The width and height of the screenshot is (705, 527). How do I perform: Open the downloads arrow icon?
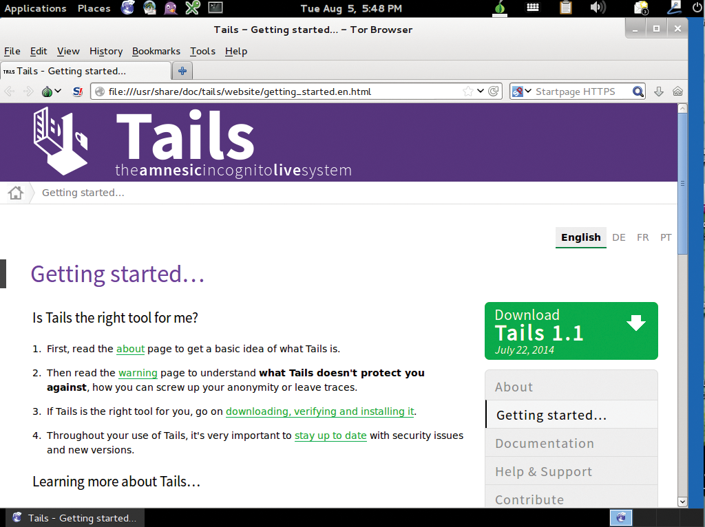tap(659, 92)
